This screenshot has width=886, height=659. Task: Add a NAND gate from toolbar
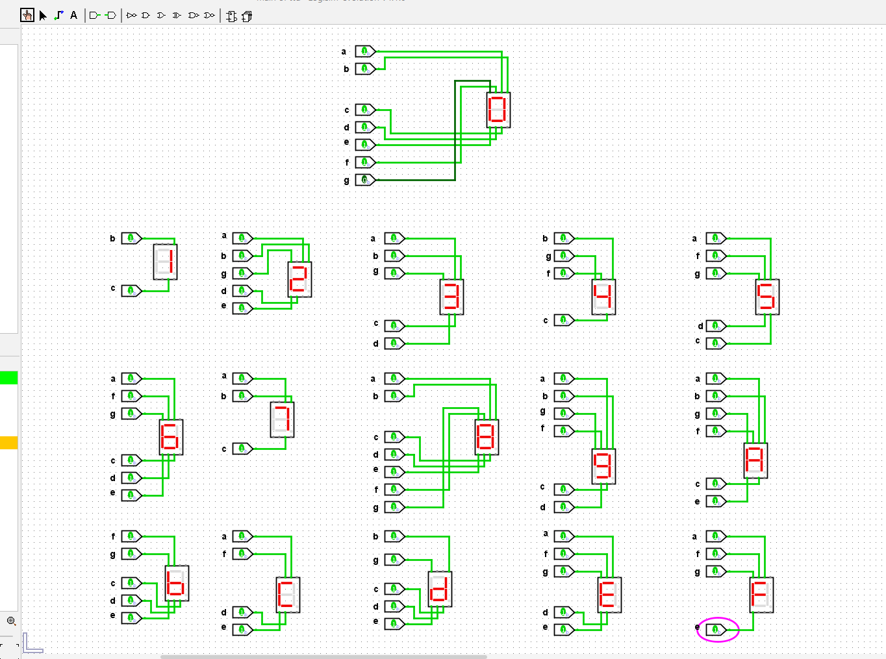194,16
